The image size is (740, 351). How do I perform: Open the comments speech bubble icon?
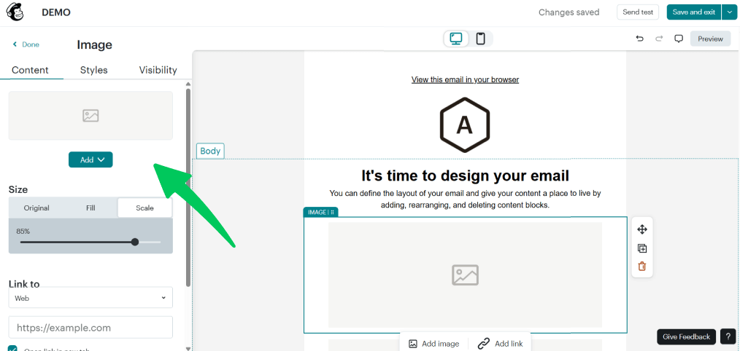(679, 39)
